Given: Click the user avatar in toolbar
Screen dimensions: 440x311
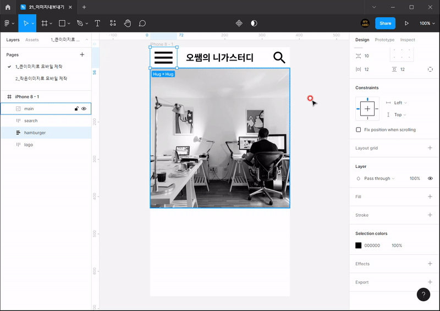Looking at the screenshot, I should pyautogui.click(x=365, y=23).
